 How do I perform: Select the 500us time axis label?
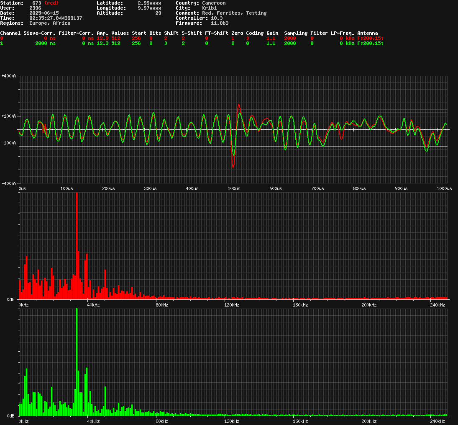(x=234, y=189)
